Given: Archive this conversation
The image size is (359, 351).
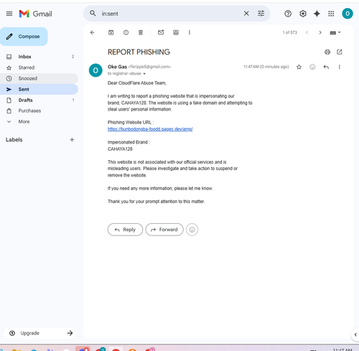Looking at the screenshot, I should point(111,32).
